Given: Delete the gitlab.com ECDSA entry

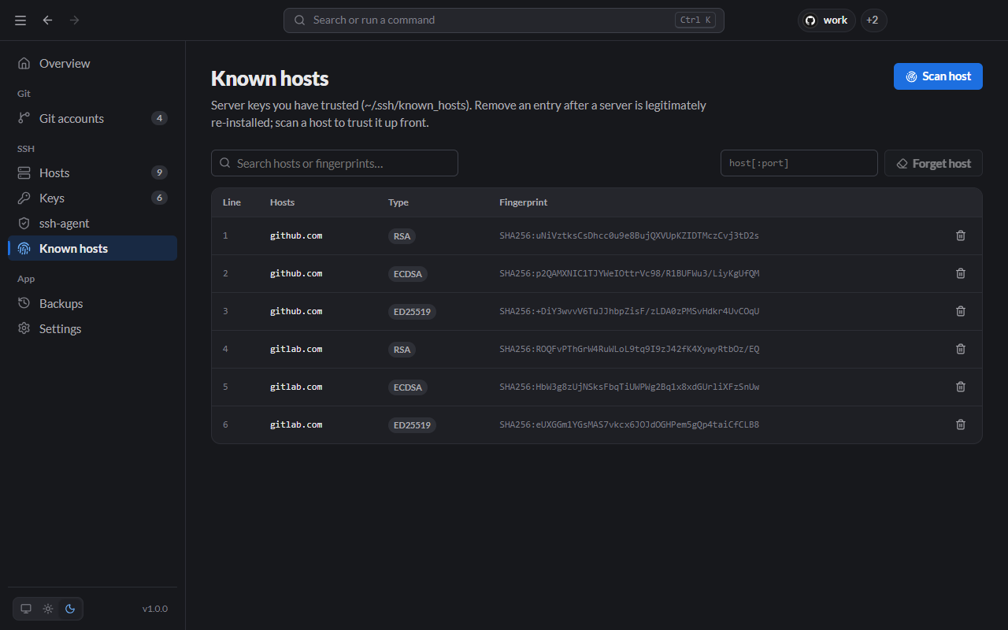Looking at the screenshot, I should coord(961,387).
